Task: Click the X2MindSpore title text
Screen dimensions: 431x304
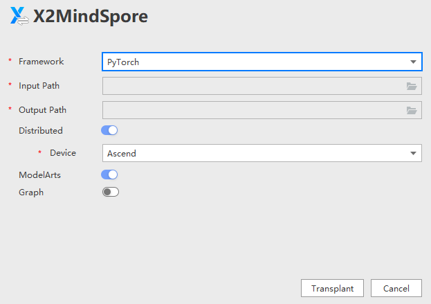Action: (x=91, y=17)
